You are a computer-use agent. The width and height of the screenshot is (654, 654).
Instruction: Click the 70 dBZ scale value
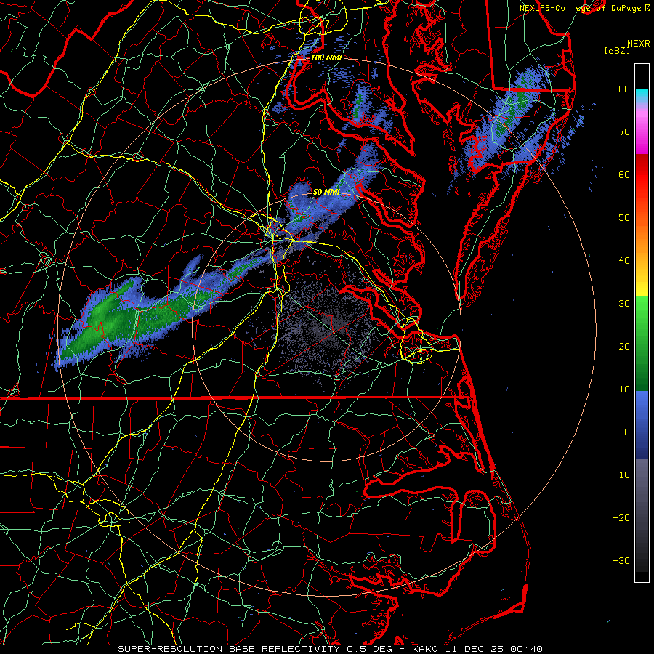click(624, 132)
